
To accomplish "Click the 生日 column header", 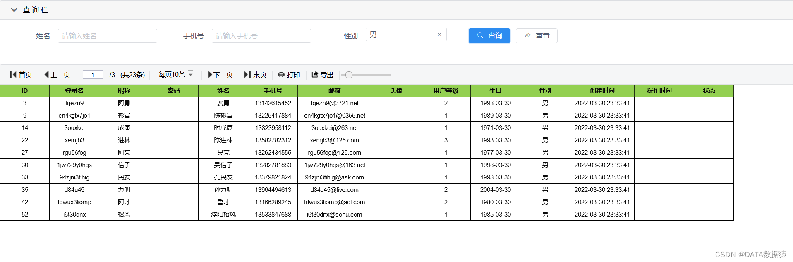I will (x=496, y=91).
